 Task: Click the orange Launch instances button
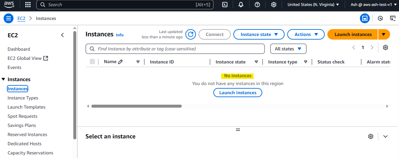click(x=353, y=34)
